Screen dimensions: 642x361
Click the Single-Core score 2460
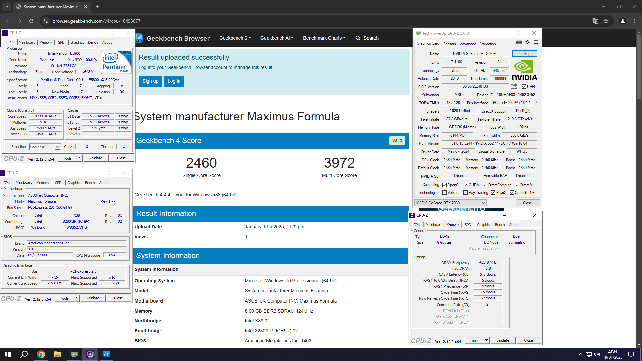(x=201, y=163)
